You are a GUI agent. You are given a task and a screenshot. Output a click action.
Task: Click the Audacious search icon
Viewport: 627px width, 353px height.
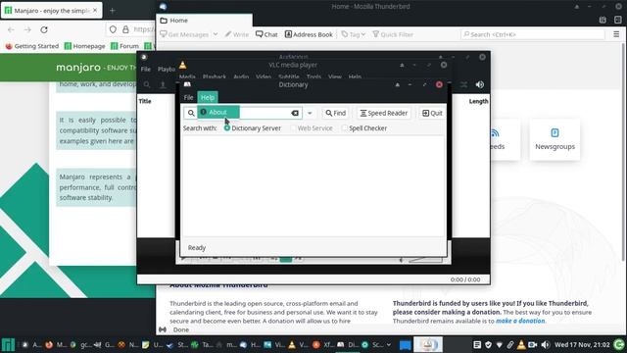[x=147, y=85]
